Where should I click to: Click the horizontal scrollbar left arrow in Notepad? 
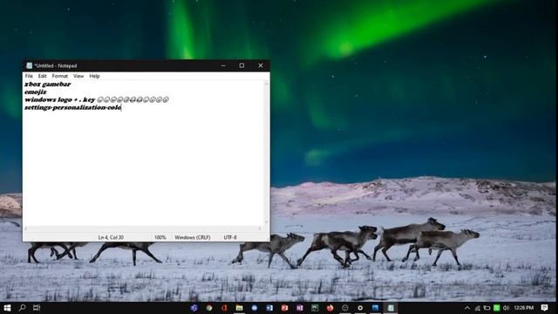point(25,229)
